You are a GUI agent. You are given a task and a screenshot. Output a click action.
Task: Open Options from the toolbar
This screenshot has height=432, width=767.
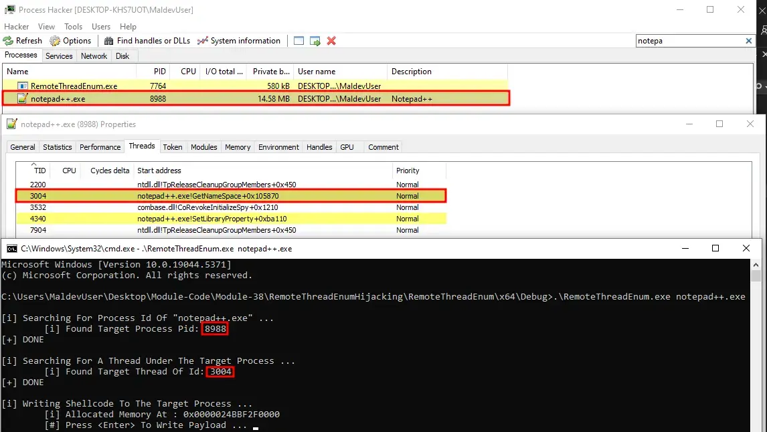[70, 41]
